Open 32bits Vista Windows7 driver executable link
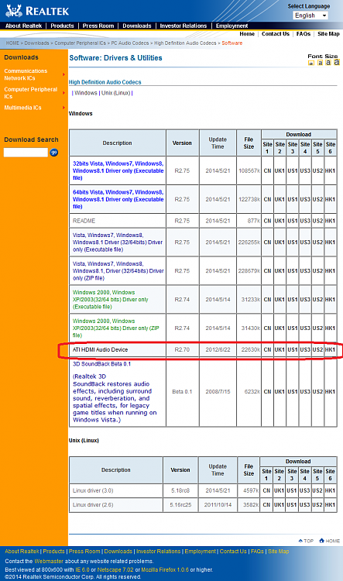The image size is (343, 581). point(118,170)
